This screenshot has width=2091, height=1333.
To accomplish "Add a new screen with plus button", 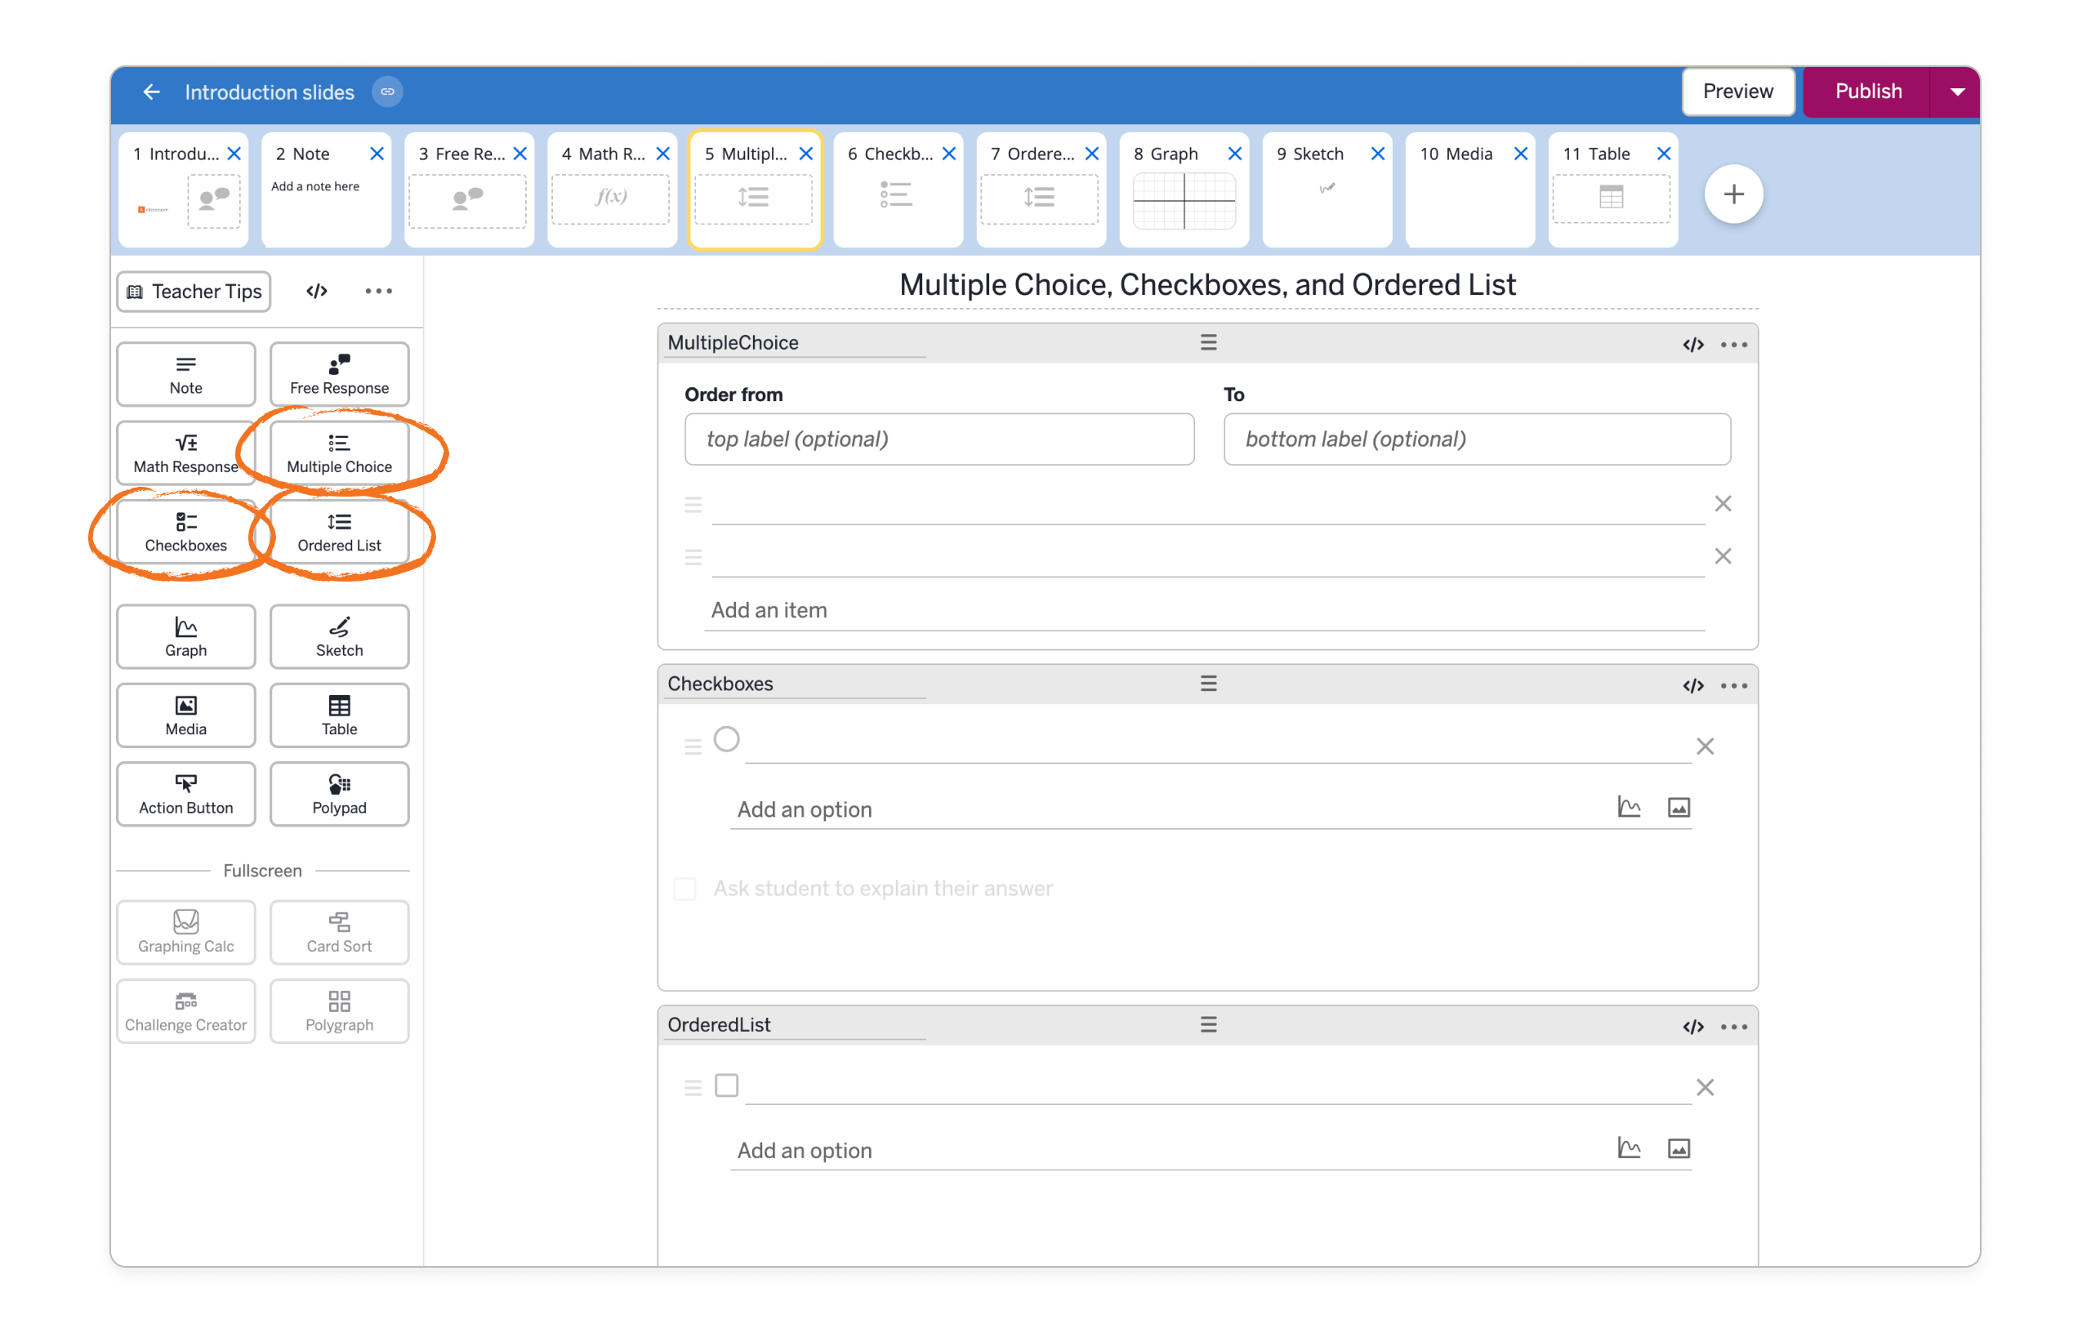I will tap(1733, 194).
